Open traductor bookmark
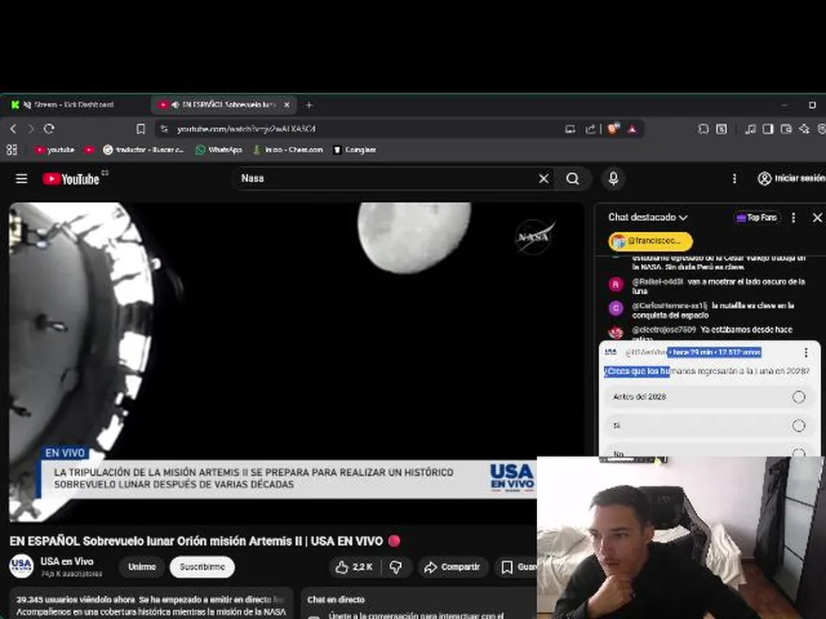The width and height of the screenshot is (826, 619). click(144, 150)
